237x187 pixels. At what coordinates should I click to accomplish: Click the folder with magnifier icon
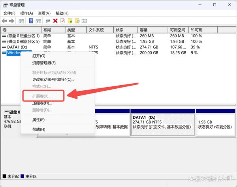(x=77, y=21)
